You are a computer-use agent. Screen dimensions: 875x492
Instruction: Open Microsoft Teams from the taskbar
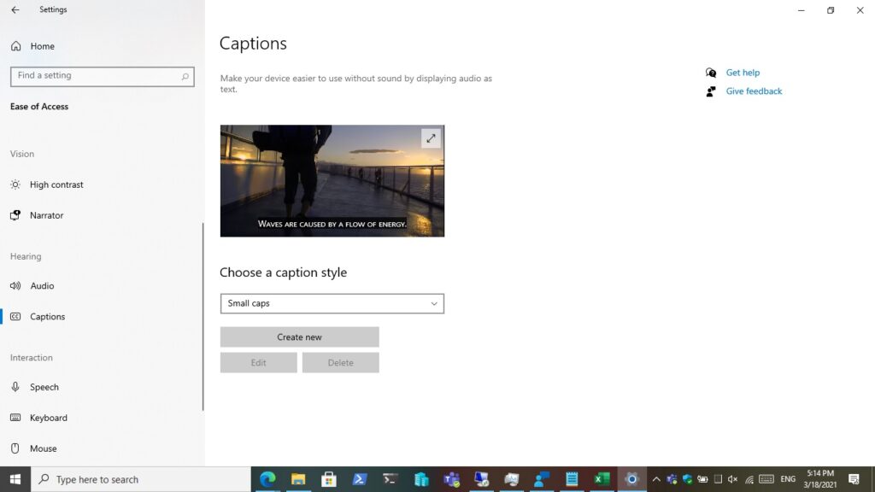(x=451, y=479)
